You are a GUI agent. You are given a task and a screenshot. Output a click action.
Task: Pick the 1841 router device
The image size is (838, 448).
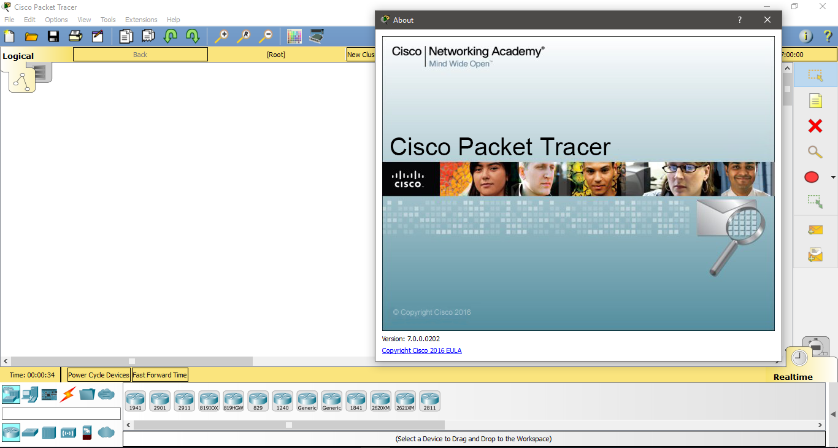point(356,401)
